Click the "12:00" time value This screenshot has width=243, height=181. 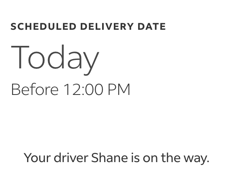pyautogui.click(x=83, y=89)
